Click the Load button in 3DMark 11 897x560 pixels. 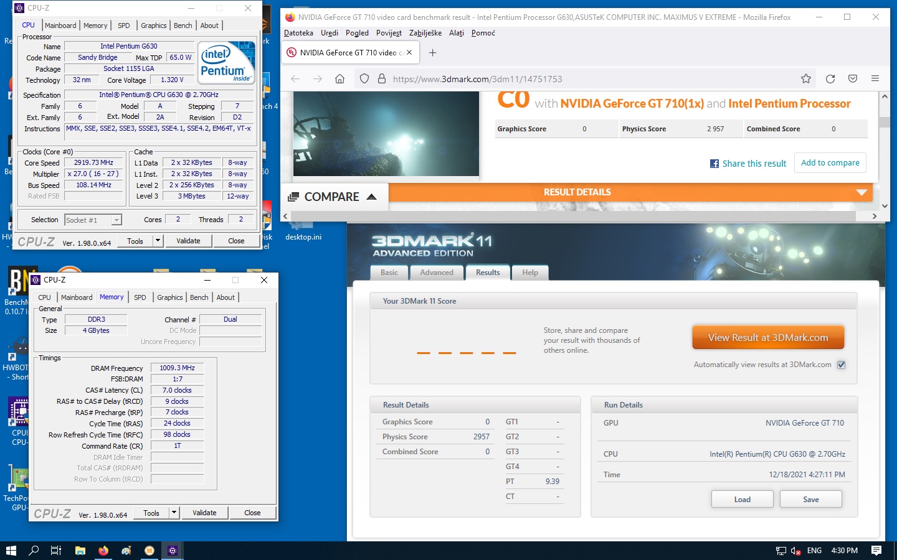point(743,499)
